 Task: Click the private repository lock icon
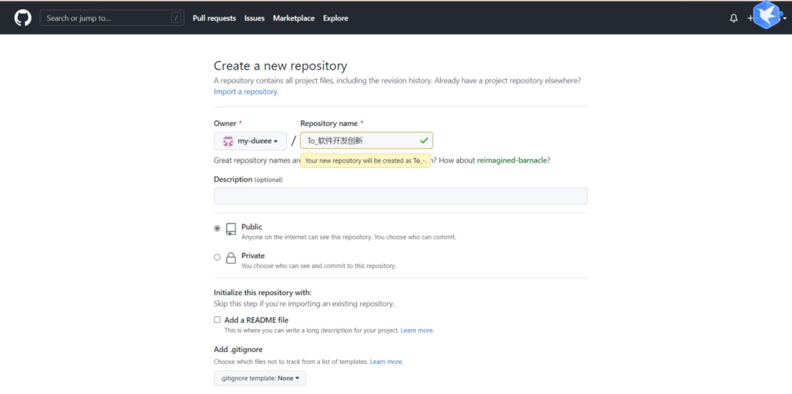tap(231, 258)
